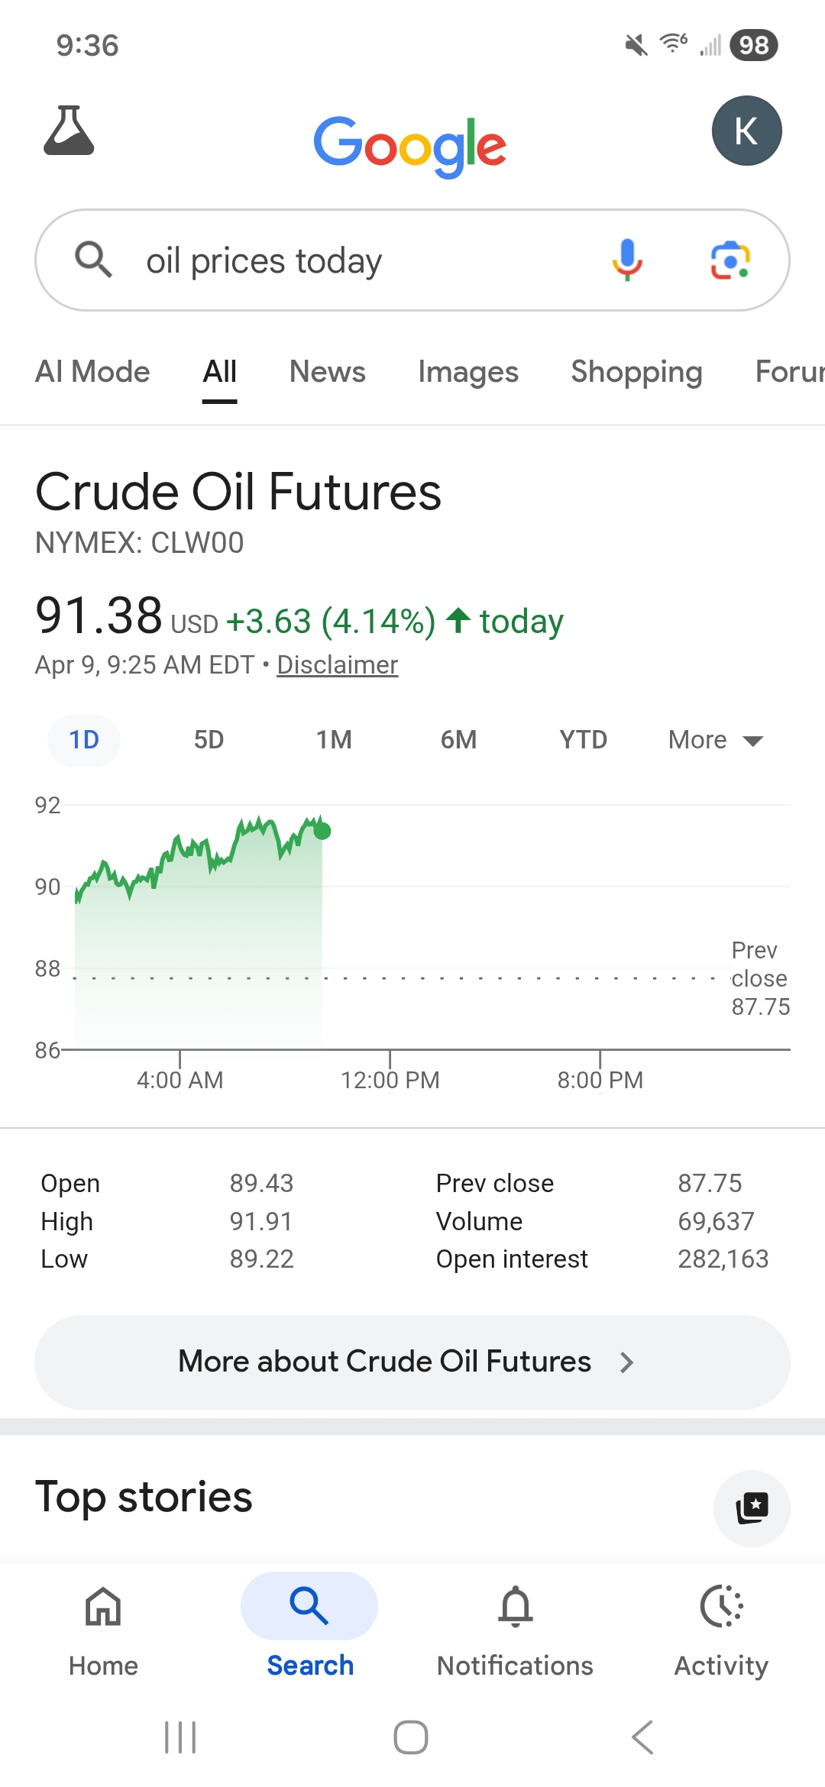The height and width of the screenshot is (1787, 825).
Task: Switch chart range to 6M
Action: 458,740
